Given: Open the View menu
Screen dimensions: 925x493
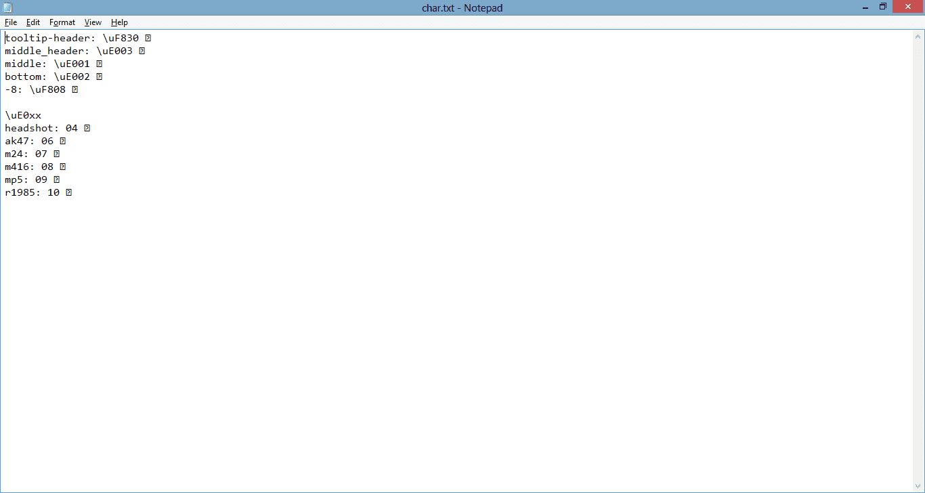Looking at the screenshot, I should pyautogui.click(x=93, y=22).
